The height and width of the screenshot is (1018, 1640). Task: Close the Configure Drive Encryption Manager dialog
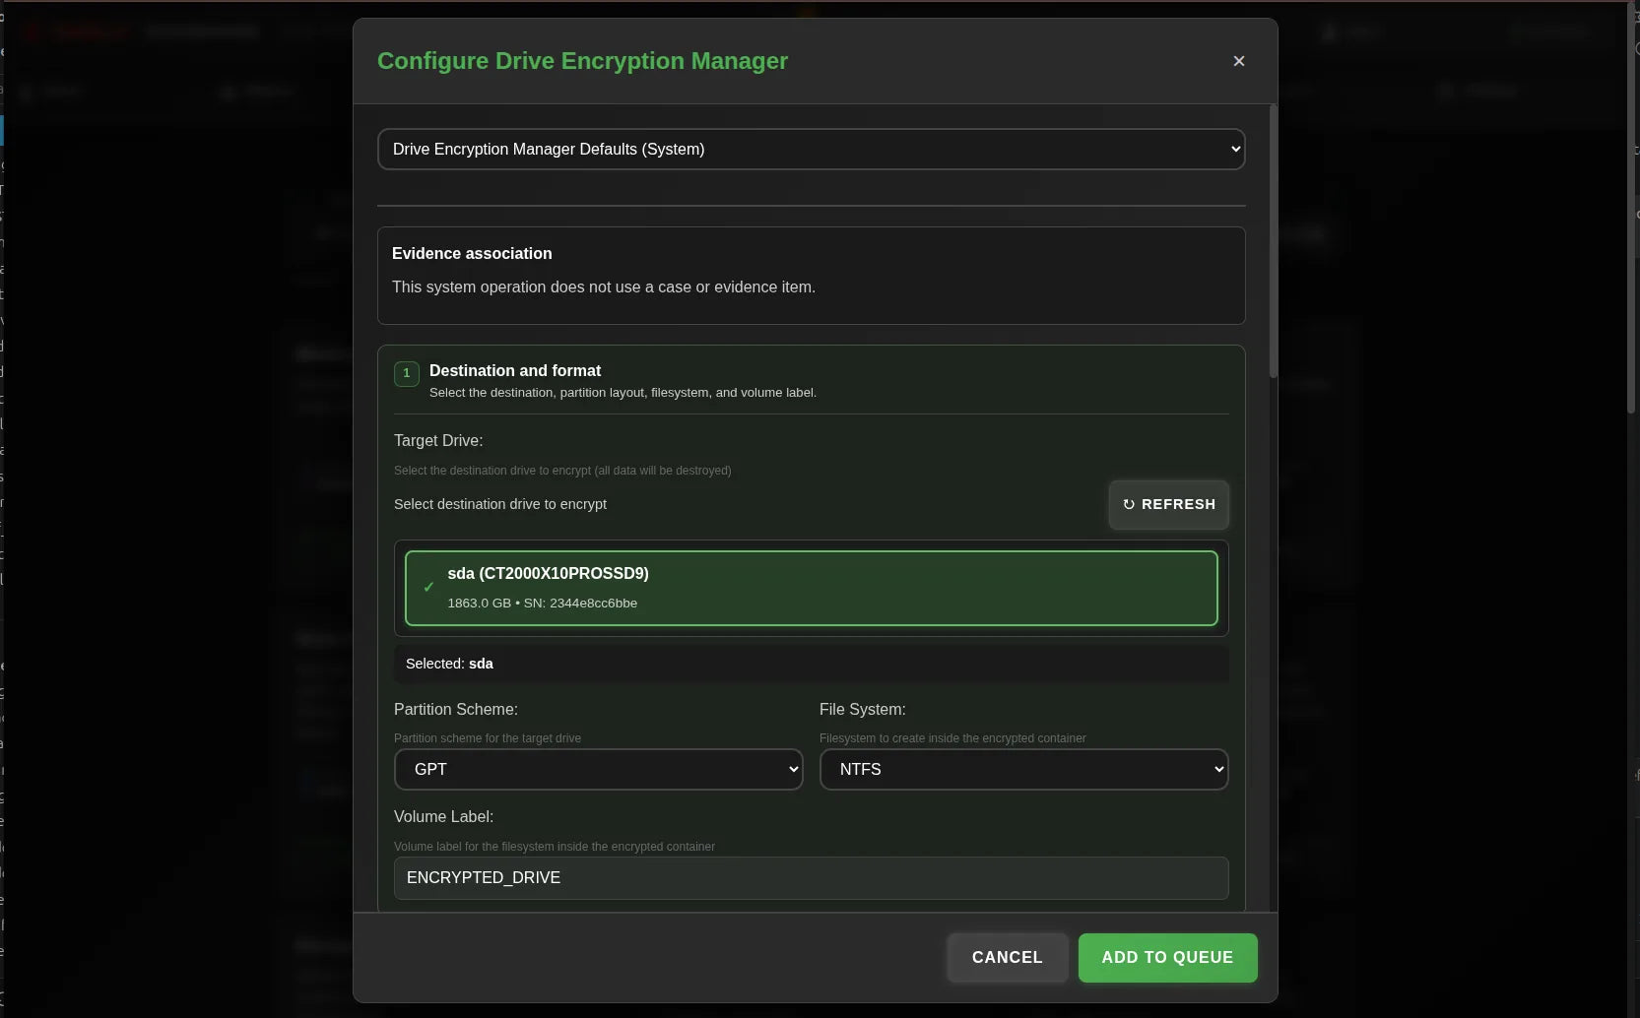(x=1239, y=61)
